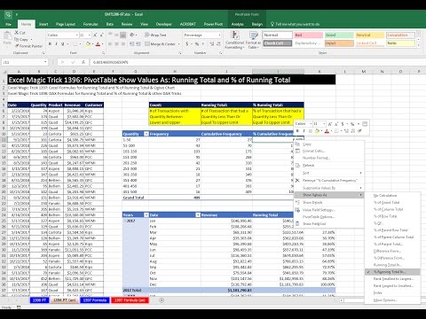The image size is (426, 319).
Task: Apply the Neutral cell style
Action: coord(370,35)
